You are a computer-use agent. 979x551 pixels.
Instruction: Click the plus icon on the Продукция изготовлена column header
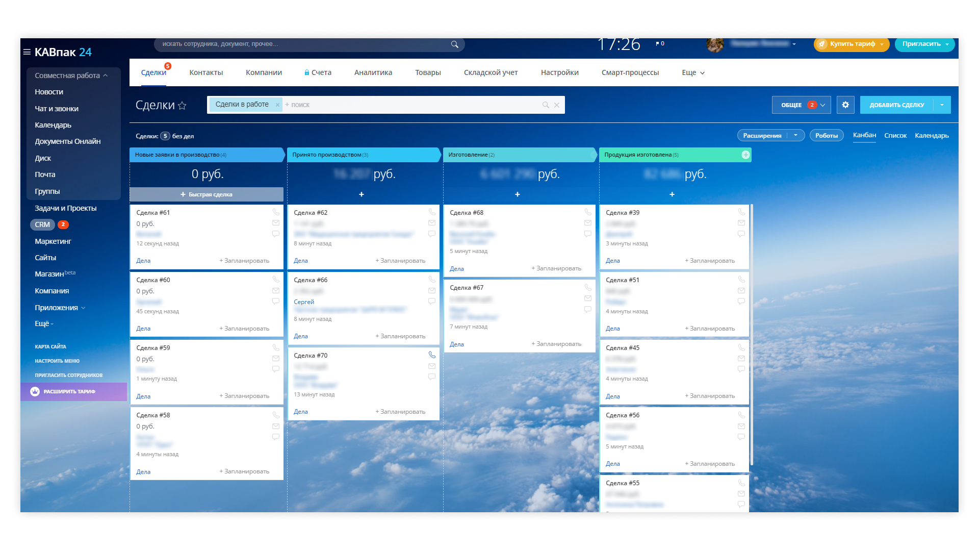(x=745, y=155)
